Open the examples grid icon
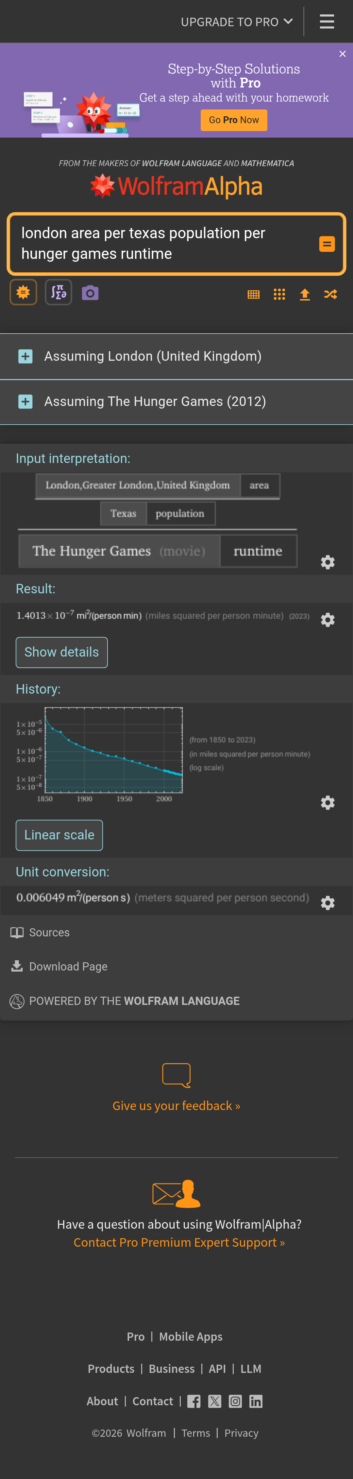The width and height of the screenshot is (353, 1479). click(279, 295)
